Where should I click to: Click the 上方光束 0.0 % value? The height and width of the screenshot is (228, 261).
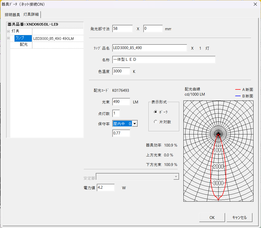point(168,155)
